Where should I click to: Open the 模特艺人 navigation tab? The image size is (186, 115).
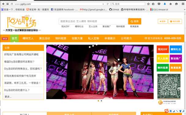tap(28, 38)
